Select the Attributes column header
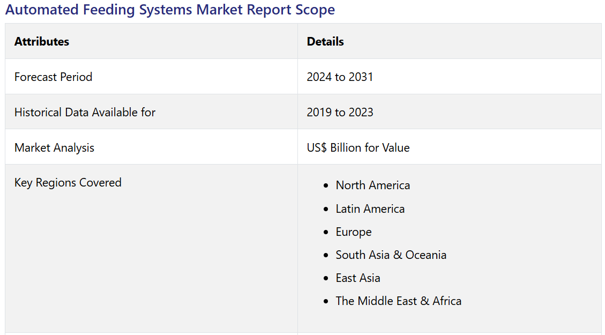The height and width of the screenshot is (335, 605). [x=42, y=41]
